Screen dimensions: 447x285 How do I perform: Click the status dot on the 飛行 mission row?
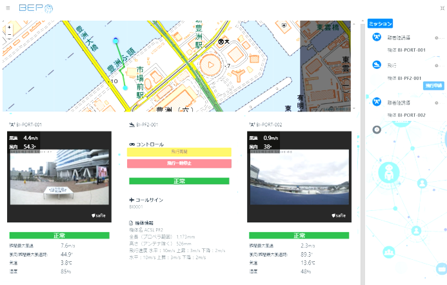(x=437, y=66)
